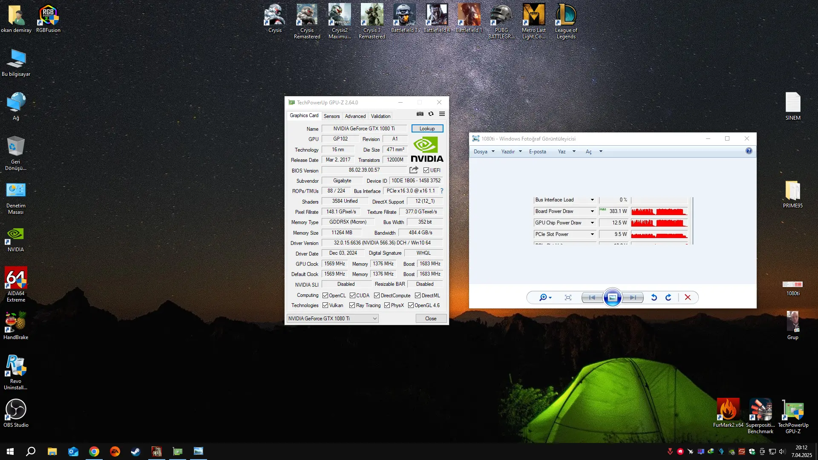Toggle the OpenCL checkbox
The height and width of the screenshot is (460, 818).
coord(325,296)
